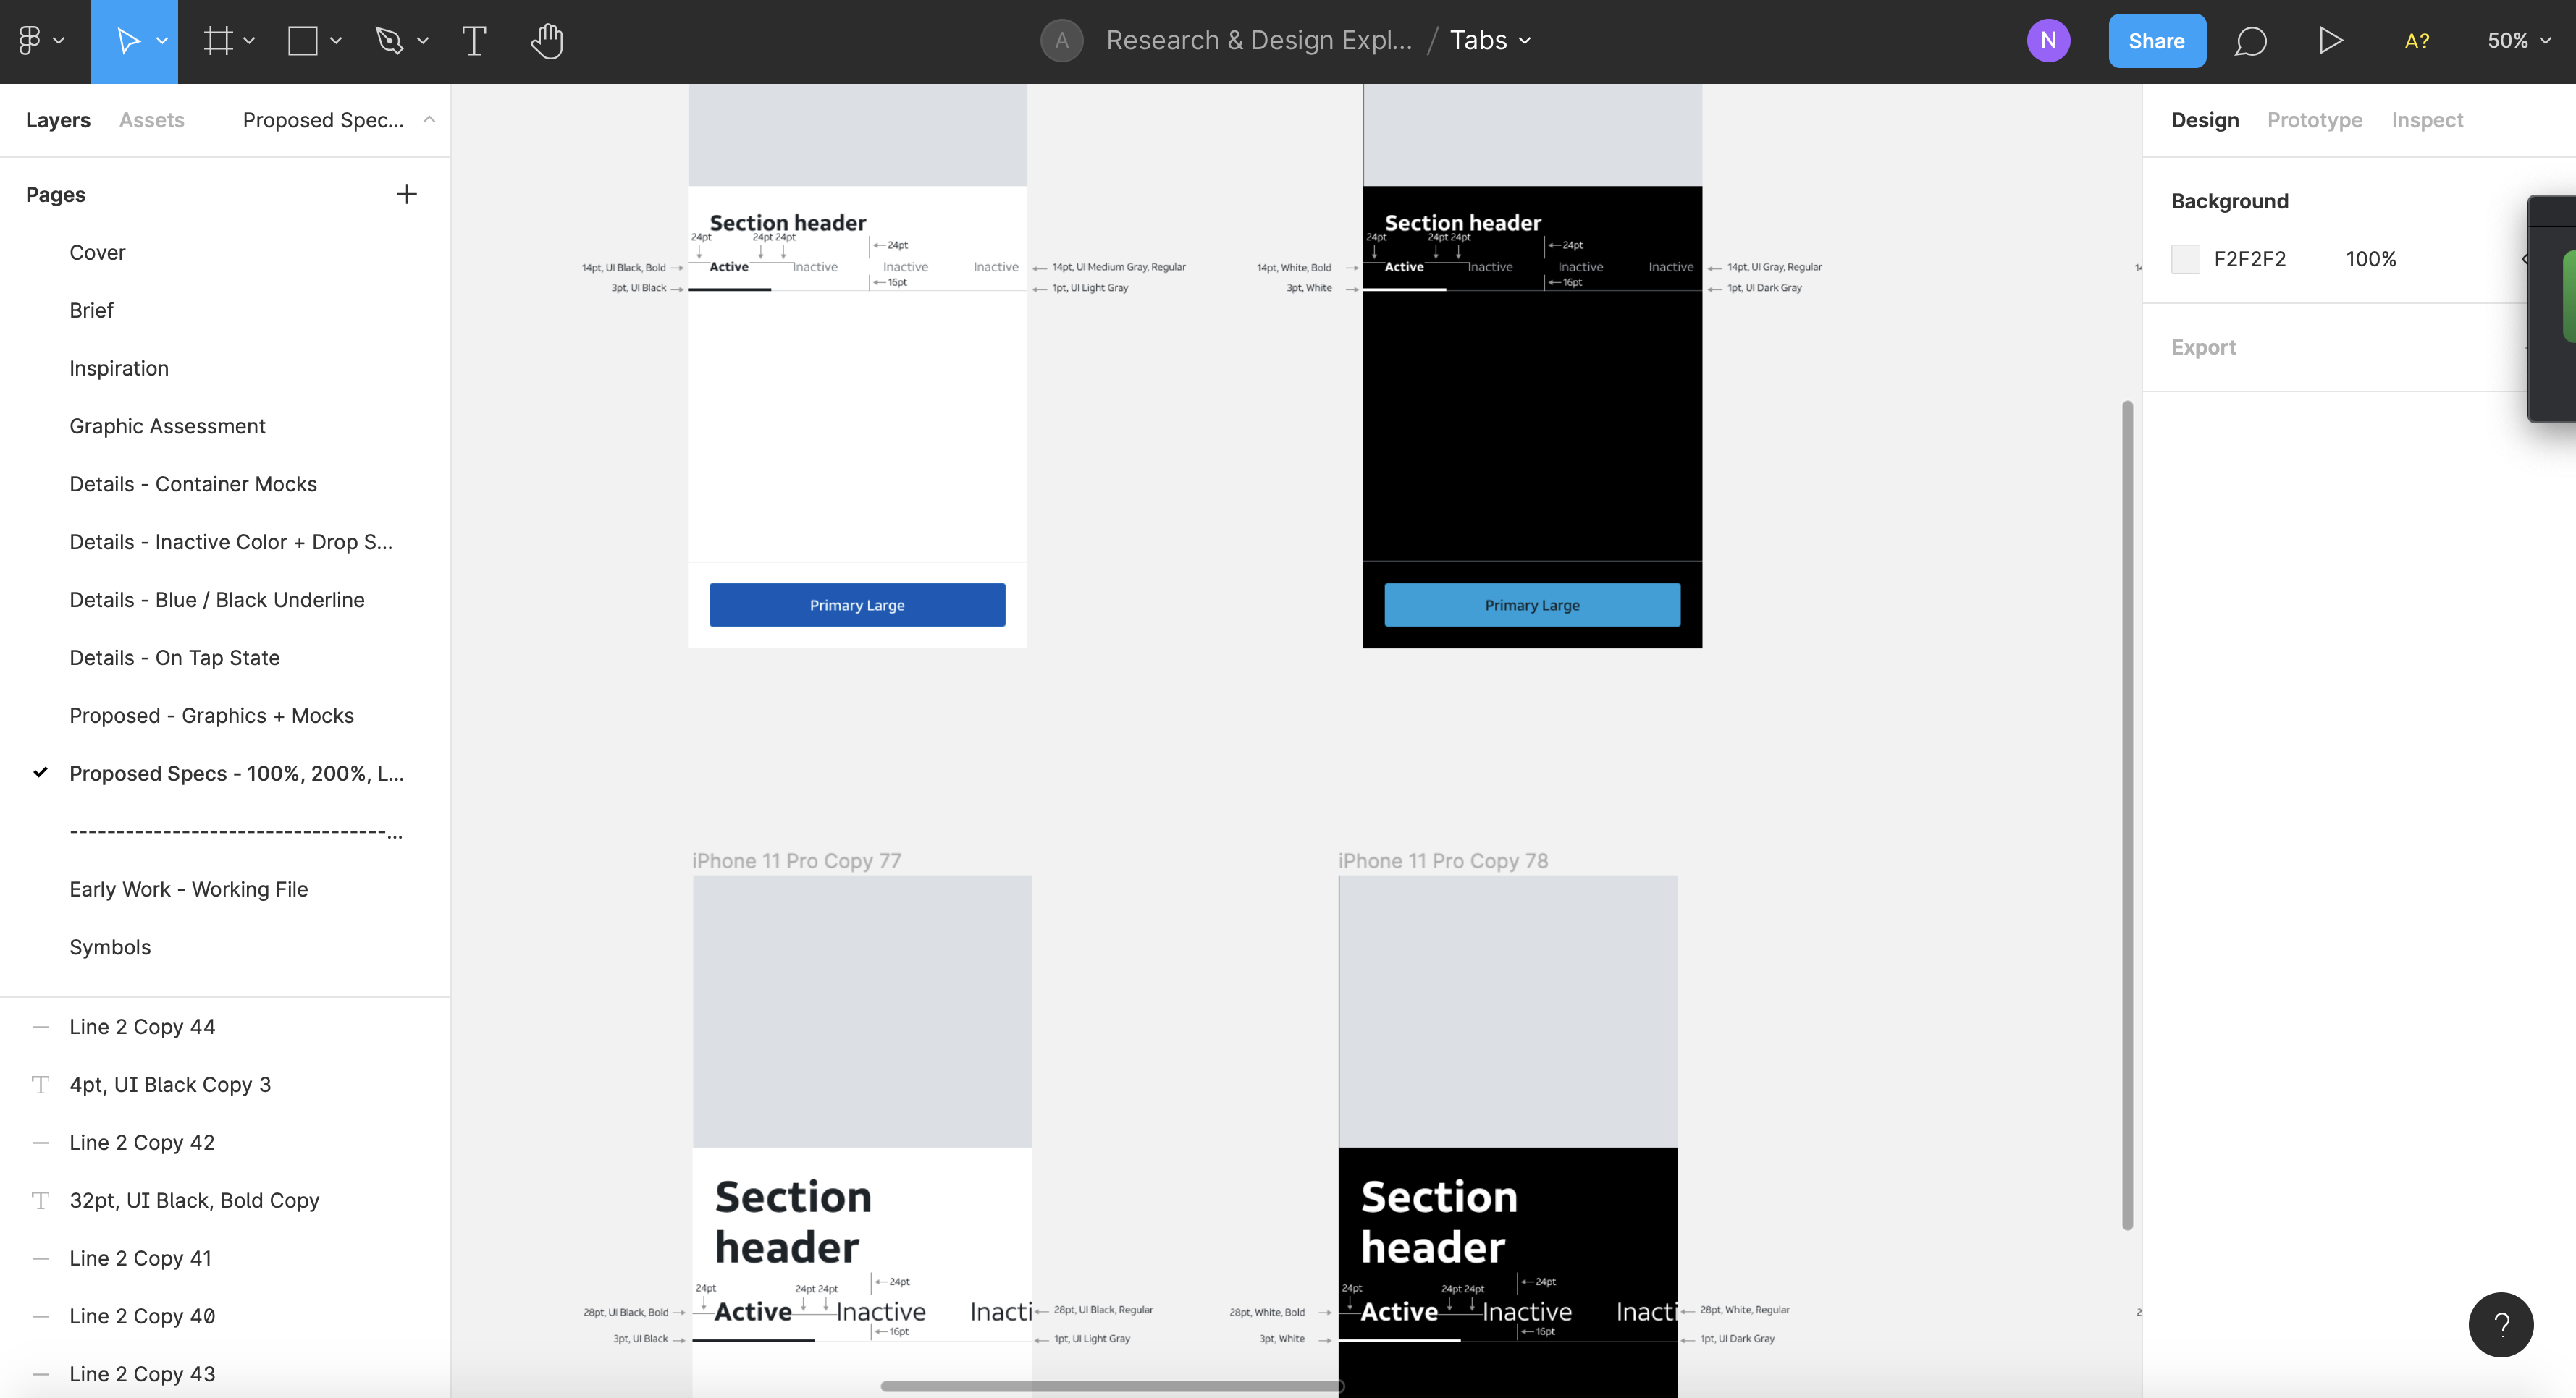The height and width of the screenshot is (1398, 2576).
Task: Select the Line 2 Copy 44 layer
Action: click(142, 1026)
